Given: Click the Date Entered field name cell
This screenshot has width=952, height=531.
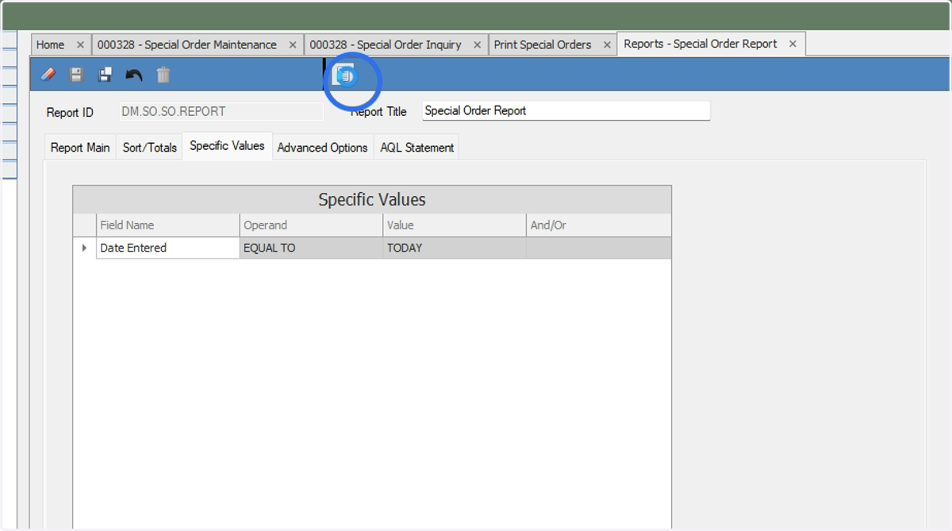Looking at the screenshot, I should pyautogui.click(x=167, y=248).
